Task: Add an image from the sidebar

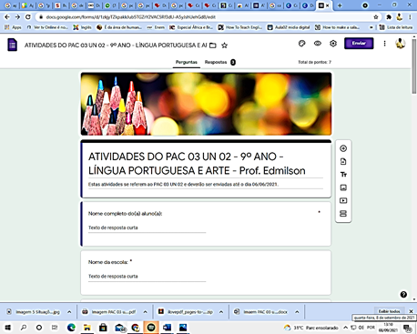Action: [343, 187]
